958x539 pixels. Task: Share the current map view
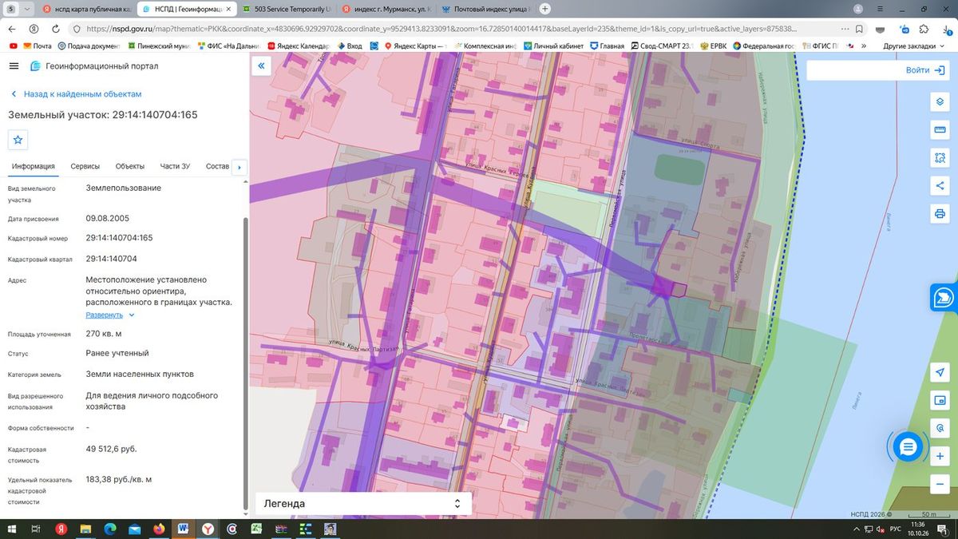pos(940,186)
